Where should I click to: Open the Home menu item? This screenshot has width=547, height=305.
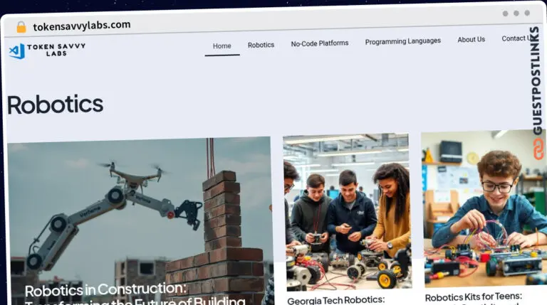[222, 46]
